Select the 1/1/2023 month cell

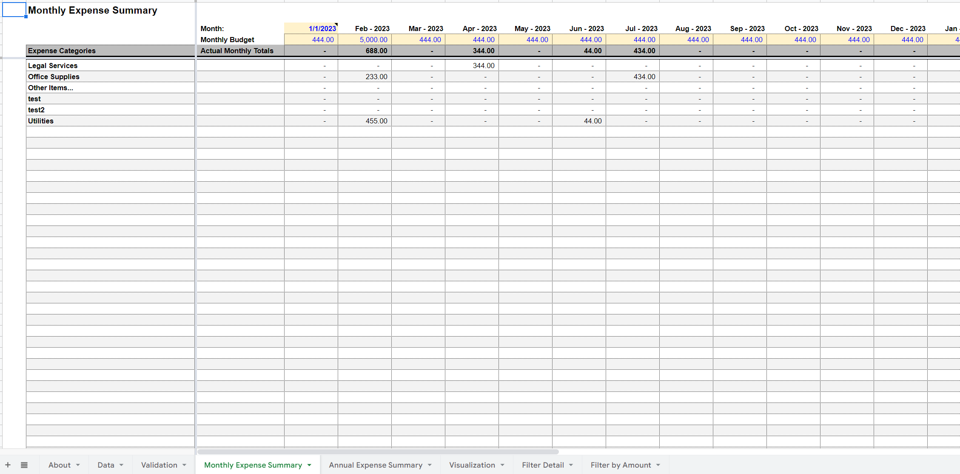(311, 29)
